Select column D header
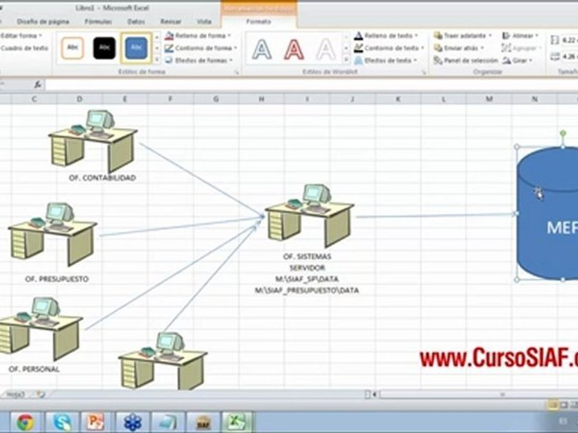Image resolution: width=578 pixels, height=433 pixels. tap(79, 99)
